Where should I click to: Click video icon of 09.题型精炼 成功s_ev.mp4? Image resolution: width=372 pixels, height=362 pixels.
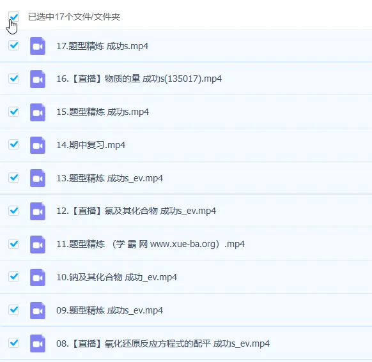point(38,310)
